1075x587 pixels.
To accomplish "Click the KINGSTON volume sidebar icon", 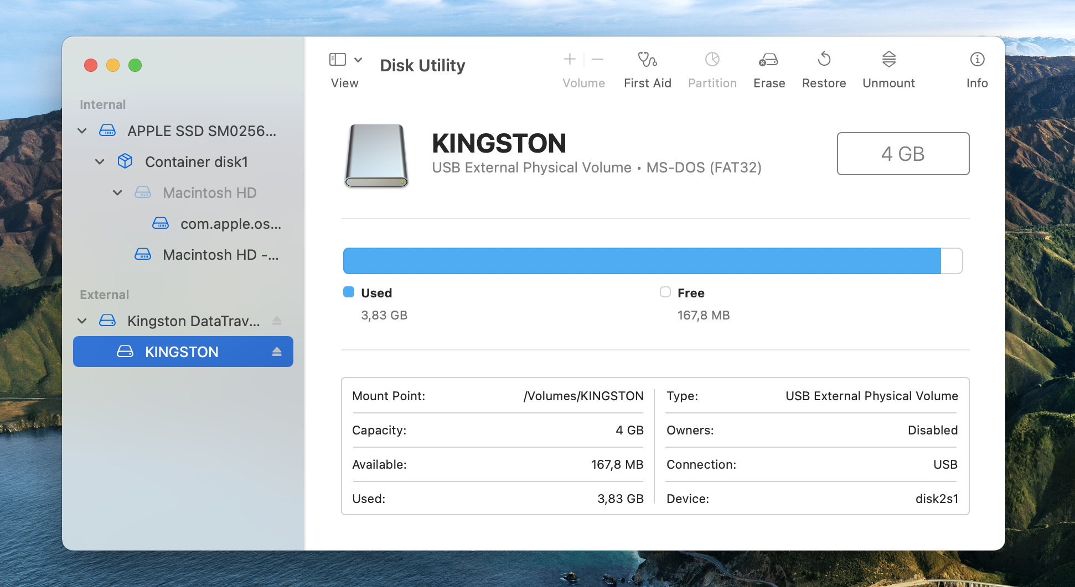I will click(x=125, y=352).
